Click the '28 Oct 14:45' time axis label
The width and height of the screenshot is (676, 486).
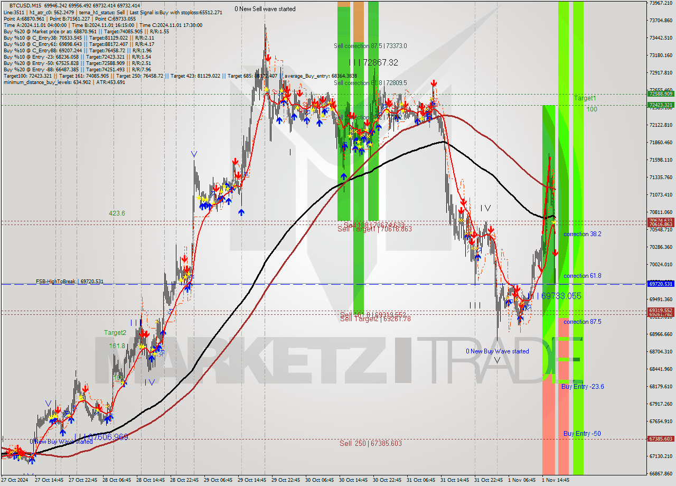(x=151, y=480)
